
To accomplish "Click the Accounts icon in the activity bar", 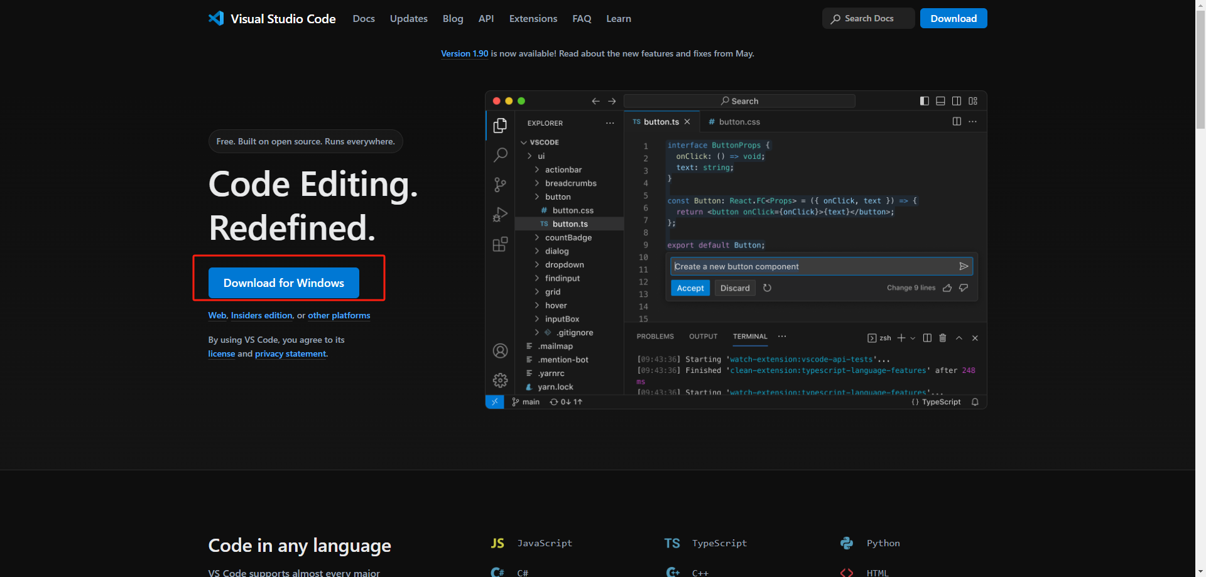I will coord(500,350).
